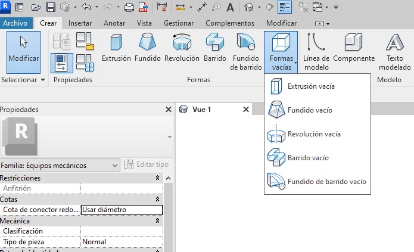The image size is (414, 252).
Task: Click the Línea de modelo tool
Action: click(316, 51)
